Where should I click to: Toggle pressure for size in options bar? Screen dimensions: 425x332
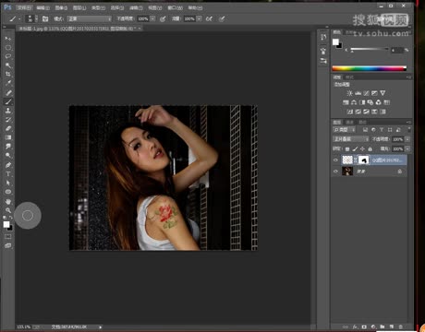pos(222,18)
